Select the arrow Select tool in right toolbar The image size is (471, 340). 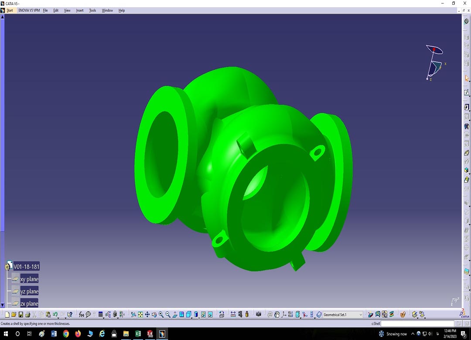click(466, 78)
